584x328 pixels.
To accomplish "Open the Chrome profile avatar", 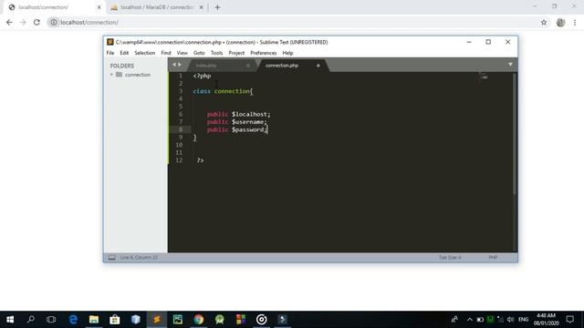I will coord(560,22).
